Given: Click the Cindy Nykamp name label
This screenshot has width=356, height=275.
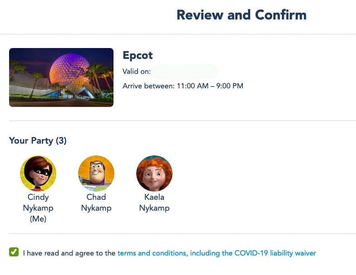Looking at the screenshot, I should coord(38,203).
